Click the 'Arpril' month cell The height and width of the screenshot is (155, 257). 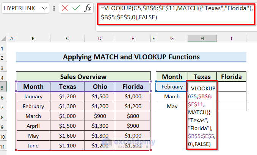[33, 126]
